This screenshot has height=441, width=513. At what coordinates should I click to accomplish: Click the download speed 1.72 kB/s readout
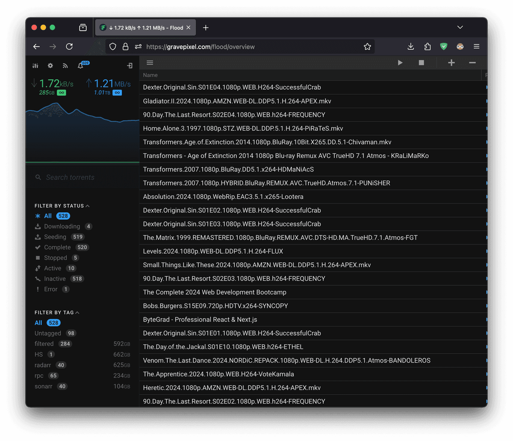pyautogui.click(x=52, y=84)
